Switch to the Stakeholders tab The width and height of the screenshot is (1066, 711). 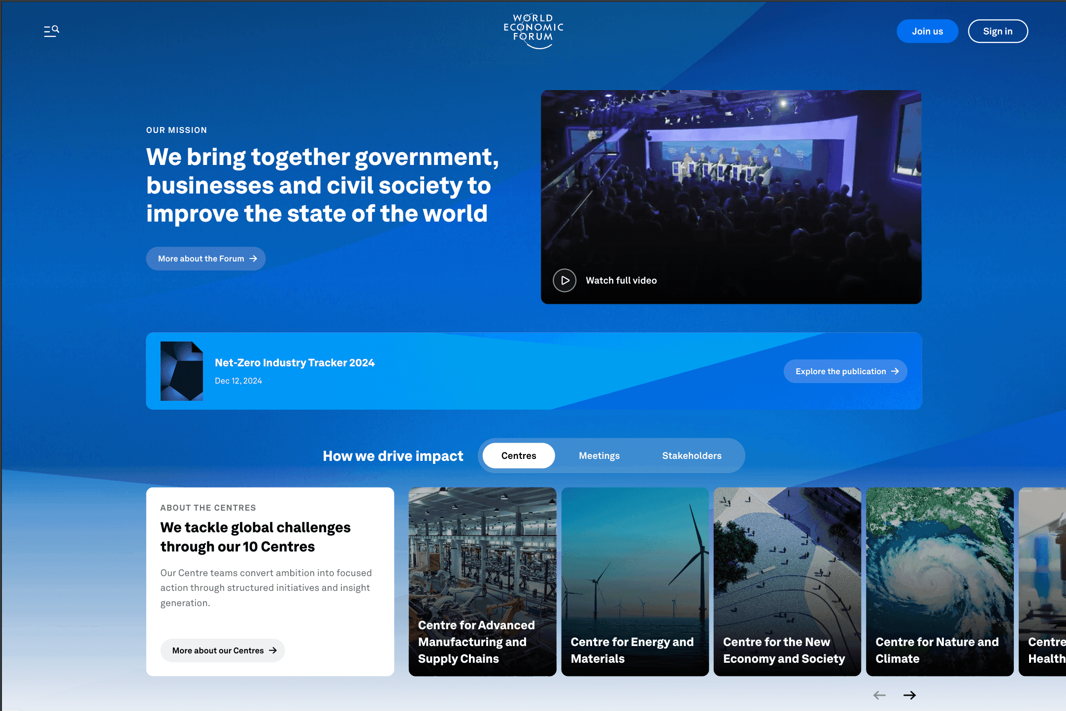click(x=692, y=456)
